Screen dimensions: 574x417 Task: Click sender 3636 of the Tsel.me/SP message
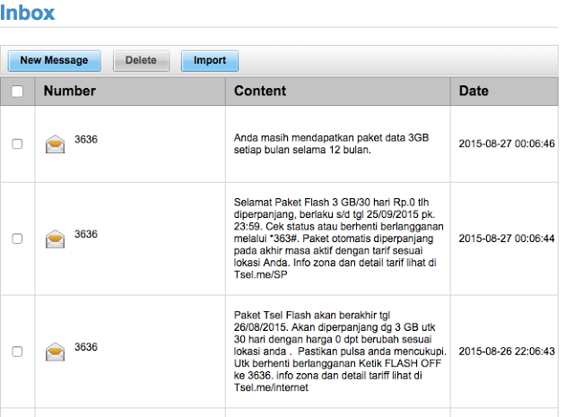tap(86, 234)
